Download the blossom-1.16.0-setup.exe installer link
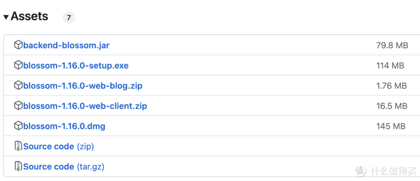Screen dimensions: 420x181 [76, 66]
